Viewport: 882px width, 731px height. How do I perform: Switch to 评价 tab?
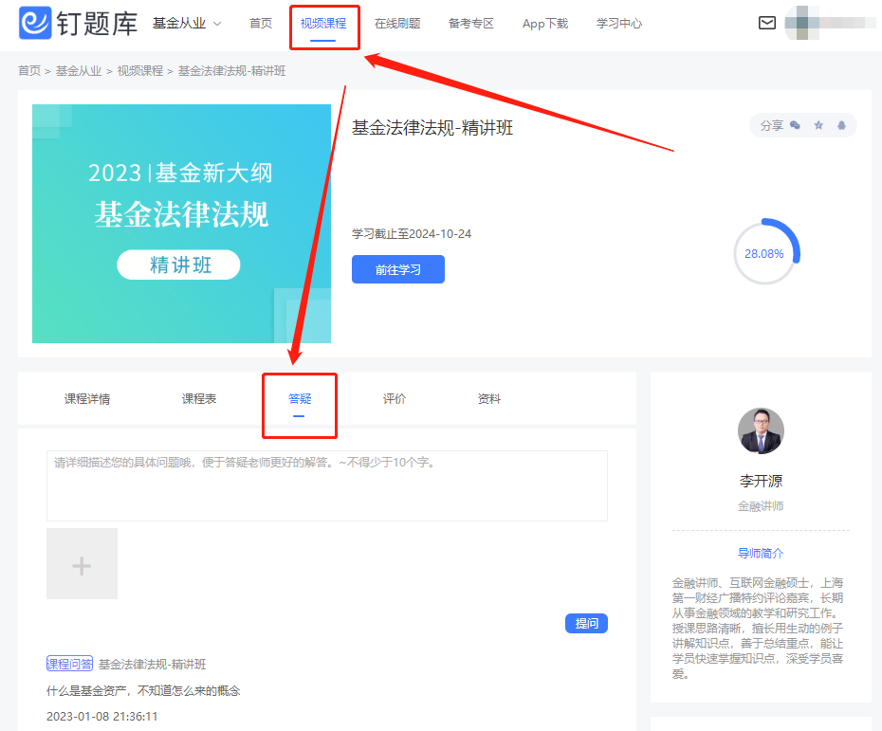pos(395,398)
